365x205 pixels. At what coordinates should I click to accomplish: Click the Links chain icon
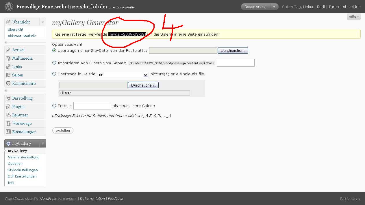click(8, 67)
